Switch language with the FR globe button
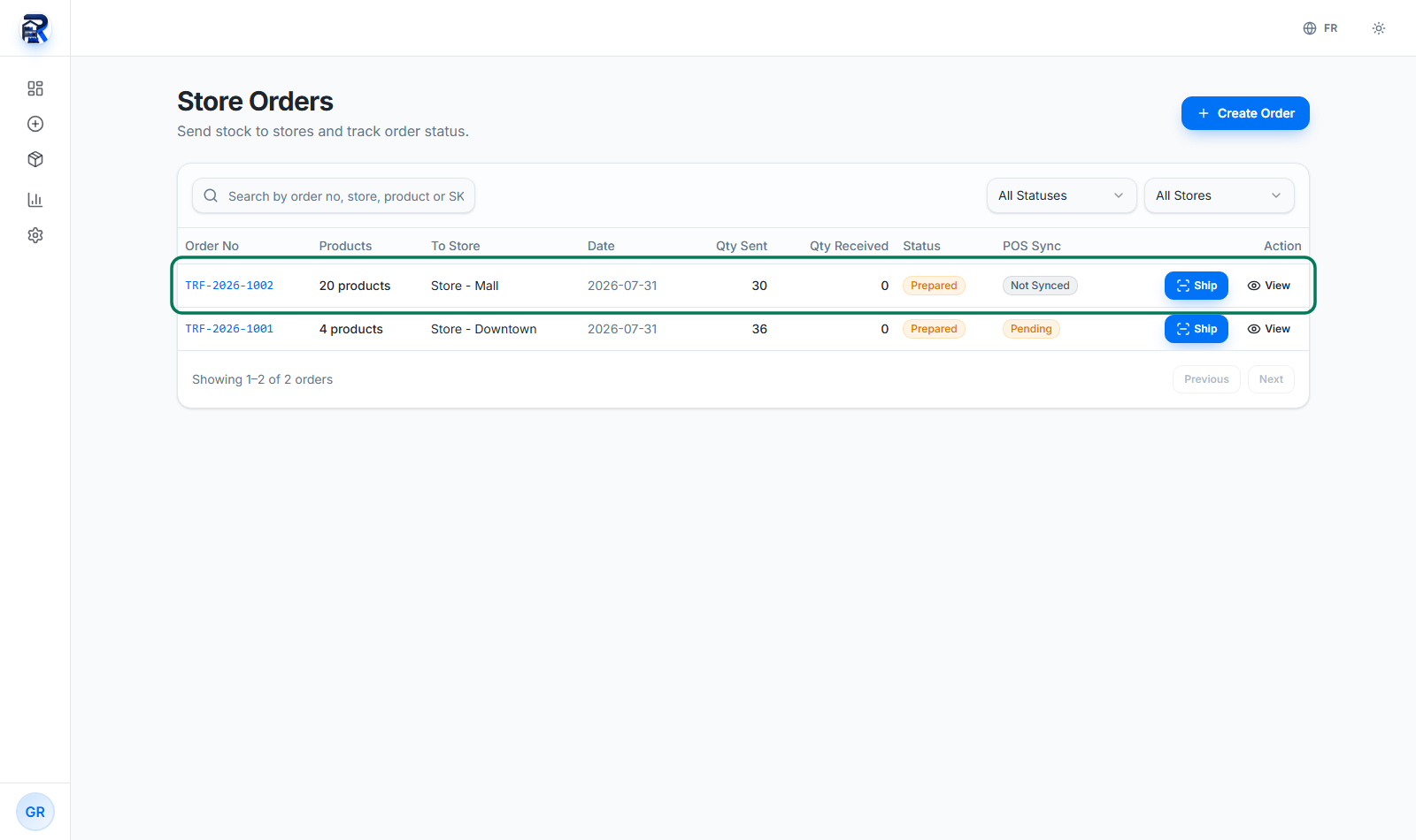 (x=1320, y=28)
